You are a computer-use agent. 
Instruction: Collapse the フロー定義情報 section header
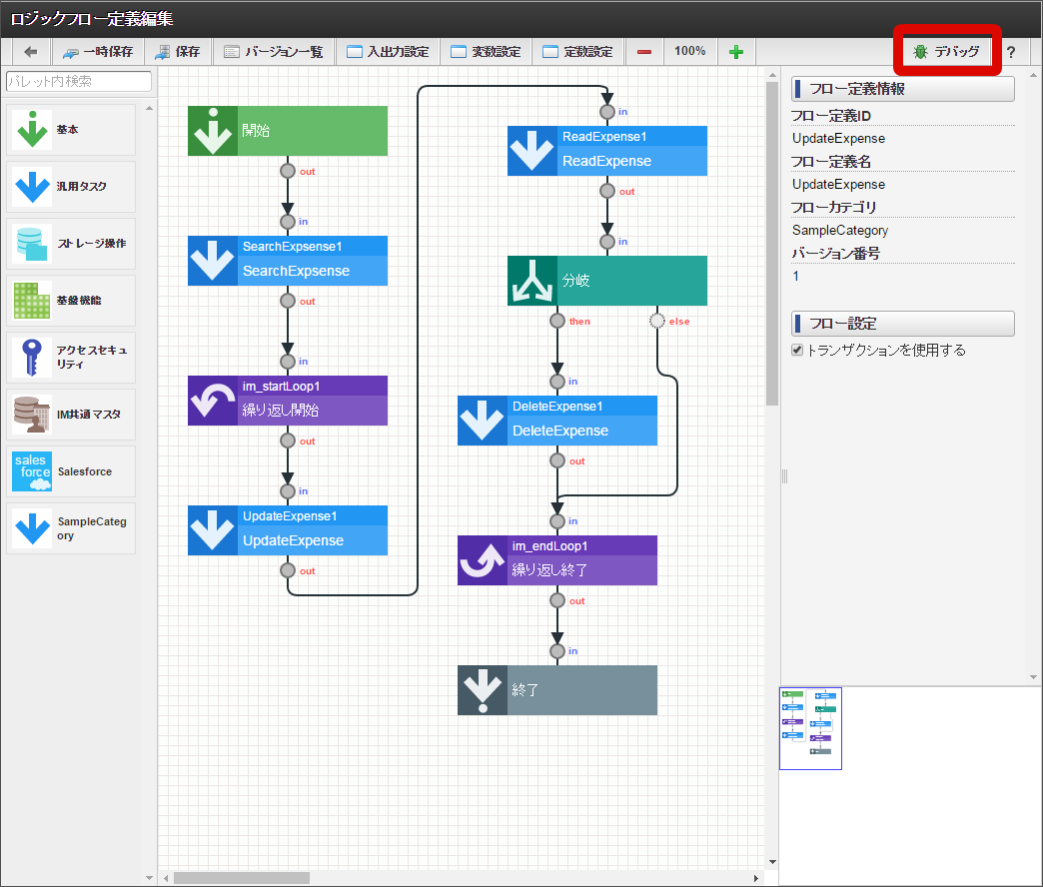tap(903, 89)
